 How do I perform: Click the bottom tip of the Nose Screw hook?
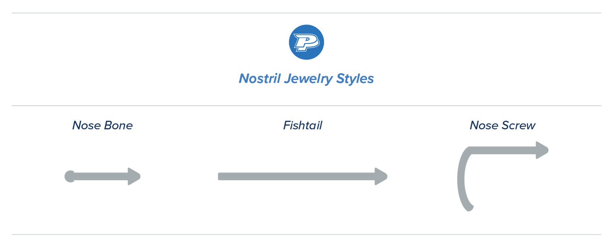[x=468, y=207]
